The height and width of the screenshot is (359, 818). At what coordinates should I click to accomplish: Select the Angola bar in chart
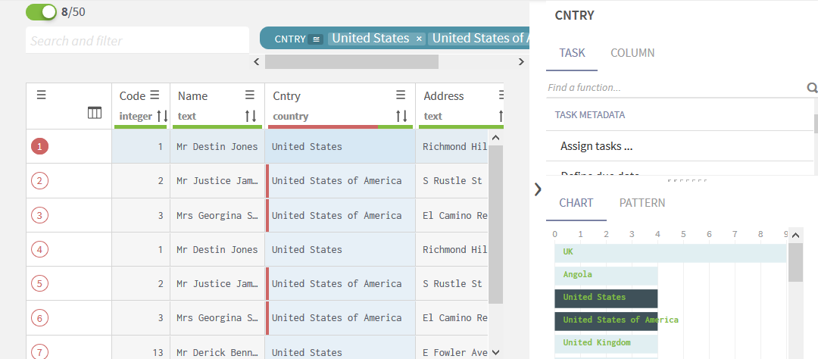pos(606,275)
